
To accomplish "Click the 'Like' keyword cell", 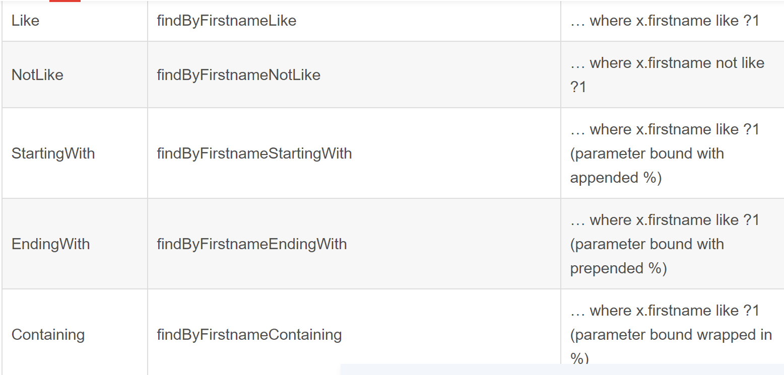I will [25, 21].
